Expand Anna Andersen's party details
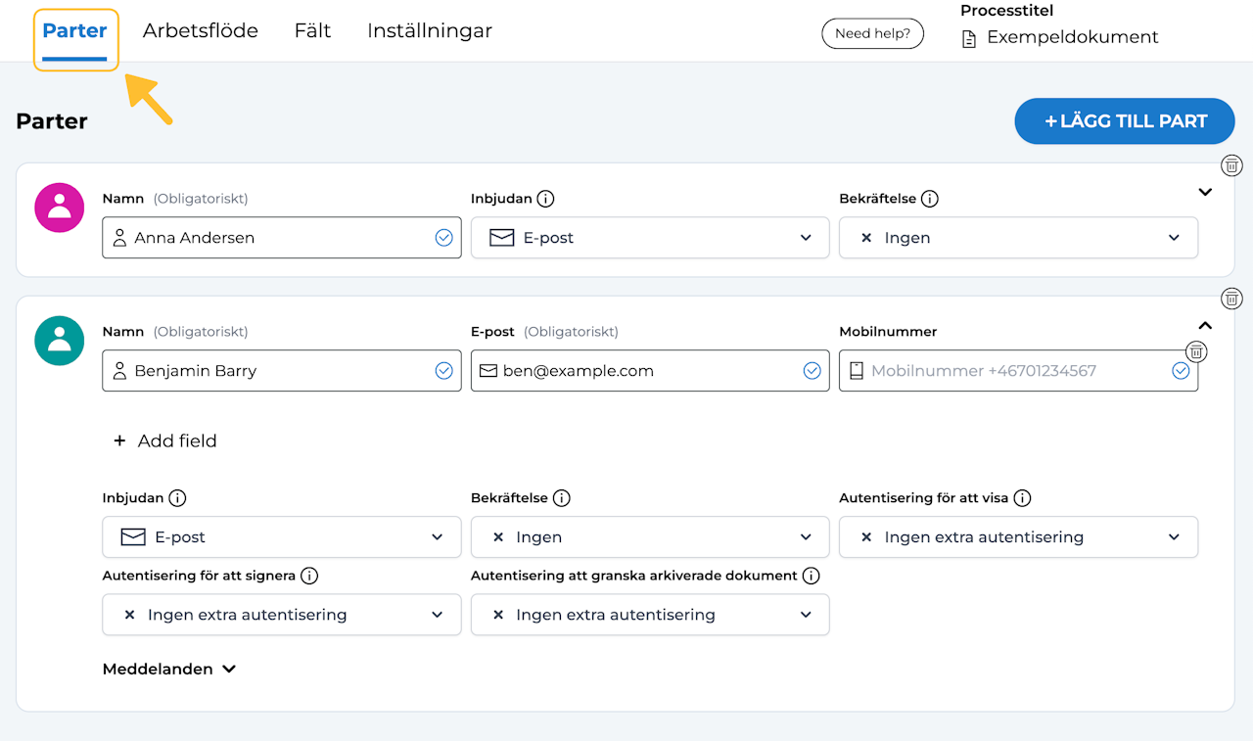This screenshot has height=741, width=1253. click(x=1205, y=192)
